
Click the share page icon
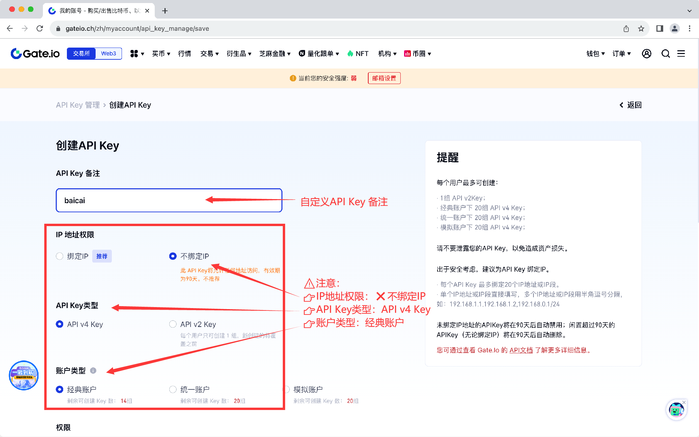pyautogui.click(x=626, y=29)
